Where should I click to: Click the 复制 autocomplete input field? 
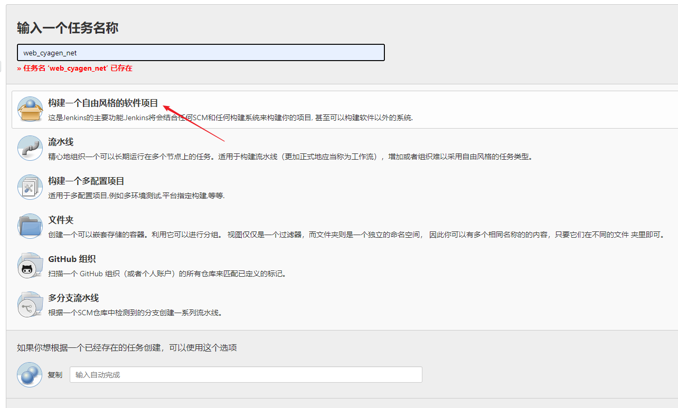point(246,375)
